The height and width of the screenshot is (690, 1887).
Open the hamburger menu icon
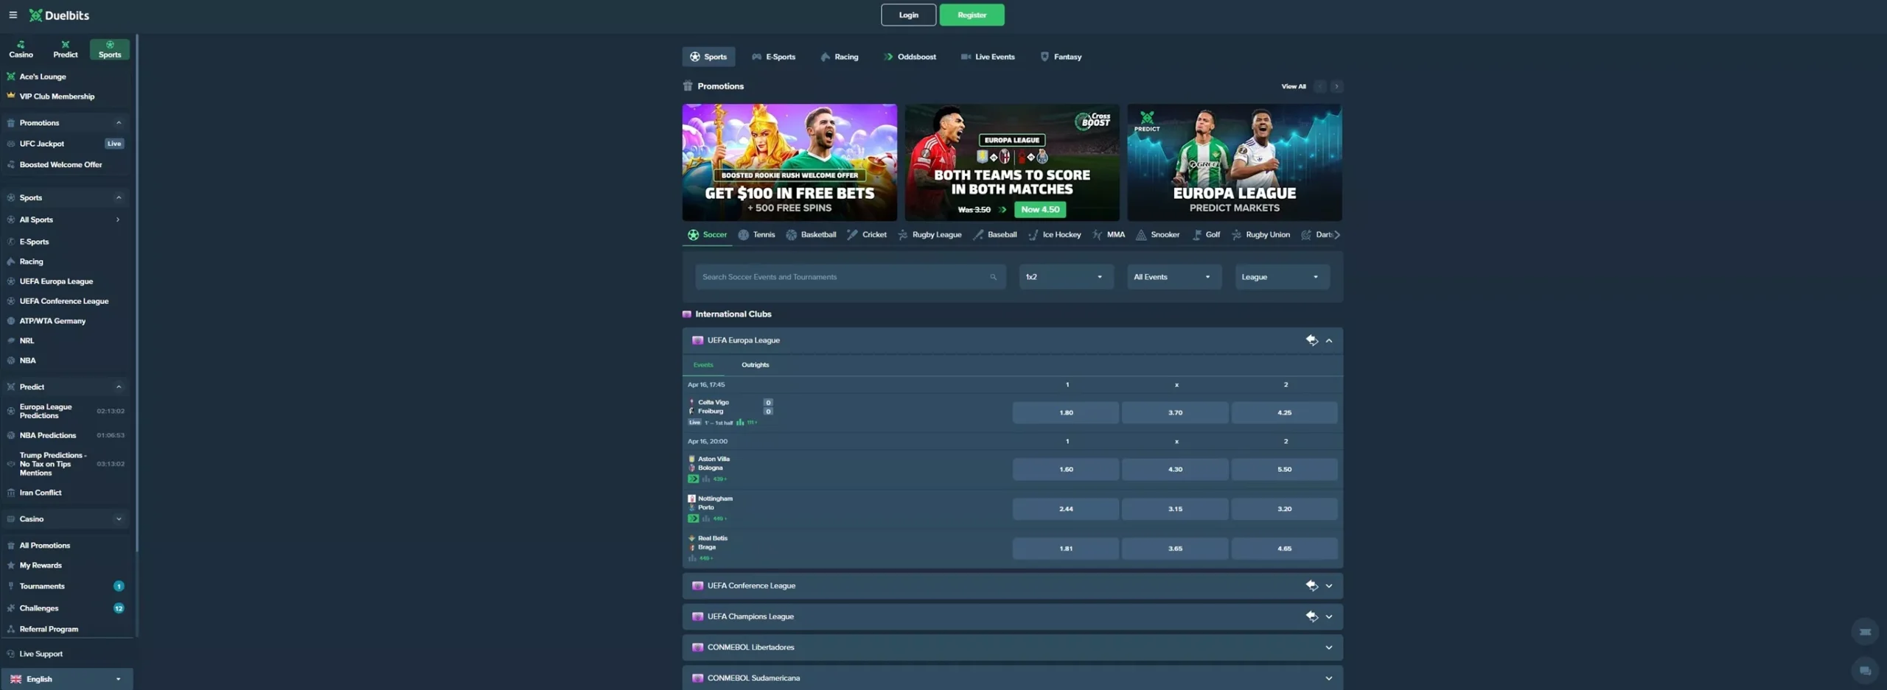pos(13,15)
